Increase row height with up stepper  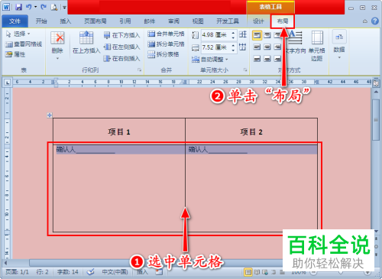(x=233, y=32)
